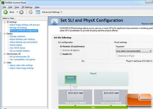The width and height of the screenshot is (153, 109).
Task: Open the Back history dropdown arrow
Action: (17, 12)
